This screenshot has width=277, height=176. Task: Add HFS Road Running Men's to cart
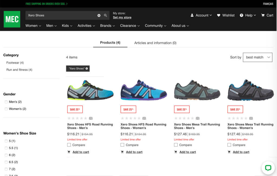81,152
